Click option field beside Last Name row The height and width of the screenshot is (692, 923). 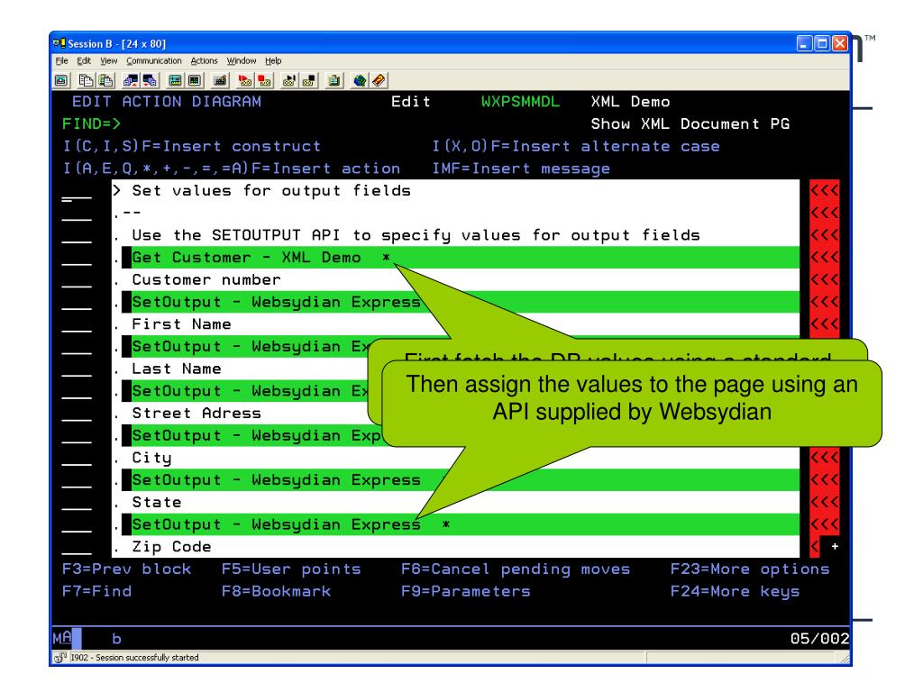pos(77,370)
